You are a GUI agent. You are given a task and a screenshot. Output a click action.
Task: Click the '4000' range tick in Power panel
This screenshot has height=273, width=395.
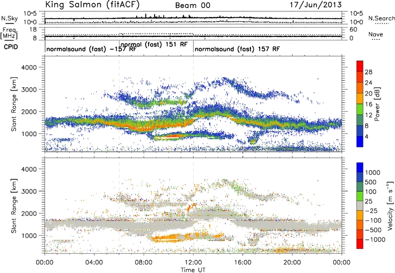click(29, 68)
